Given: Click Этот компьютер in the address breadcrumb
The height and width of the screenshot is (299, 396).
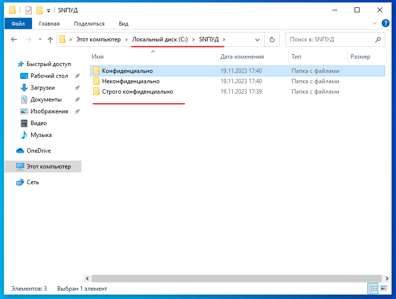Looking at the screenshot, I should pos(99,39).
